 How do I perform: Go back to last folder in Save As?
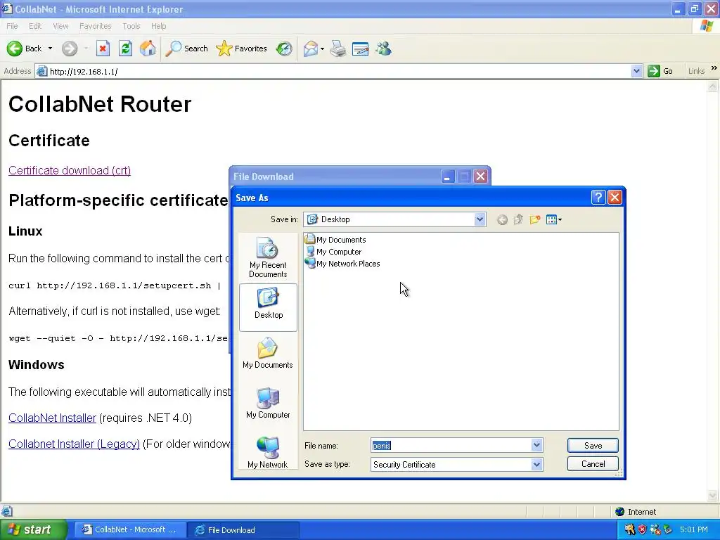[502, 220]
